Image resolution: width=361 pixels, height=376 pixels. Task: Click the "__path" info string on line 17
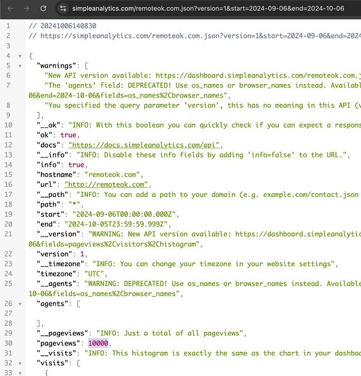tap(218, 195)
